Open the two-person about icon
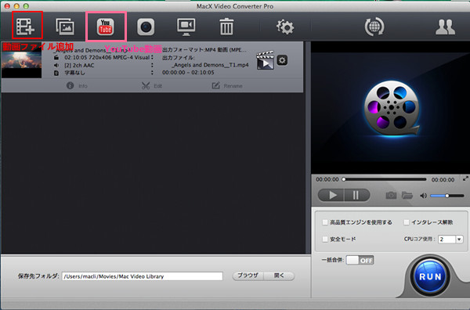The width and height of the screenshot is (470, 310). (x=445, y=27)
